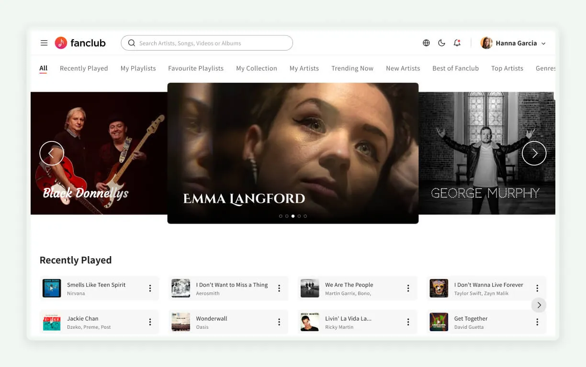Click the search magnifier icon
586x367 pixels.
point(132,43)
